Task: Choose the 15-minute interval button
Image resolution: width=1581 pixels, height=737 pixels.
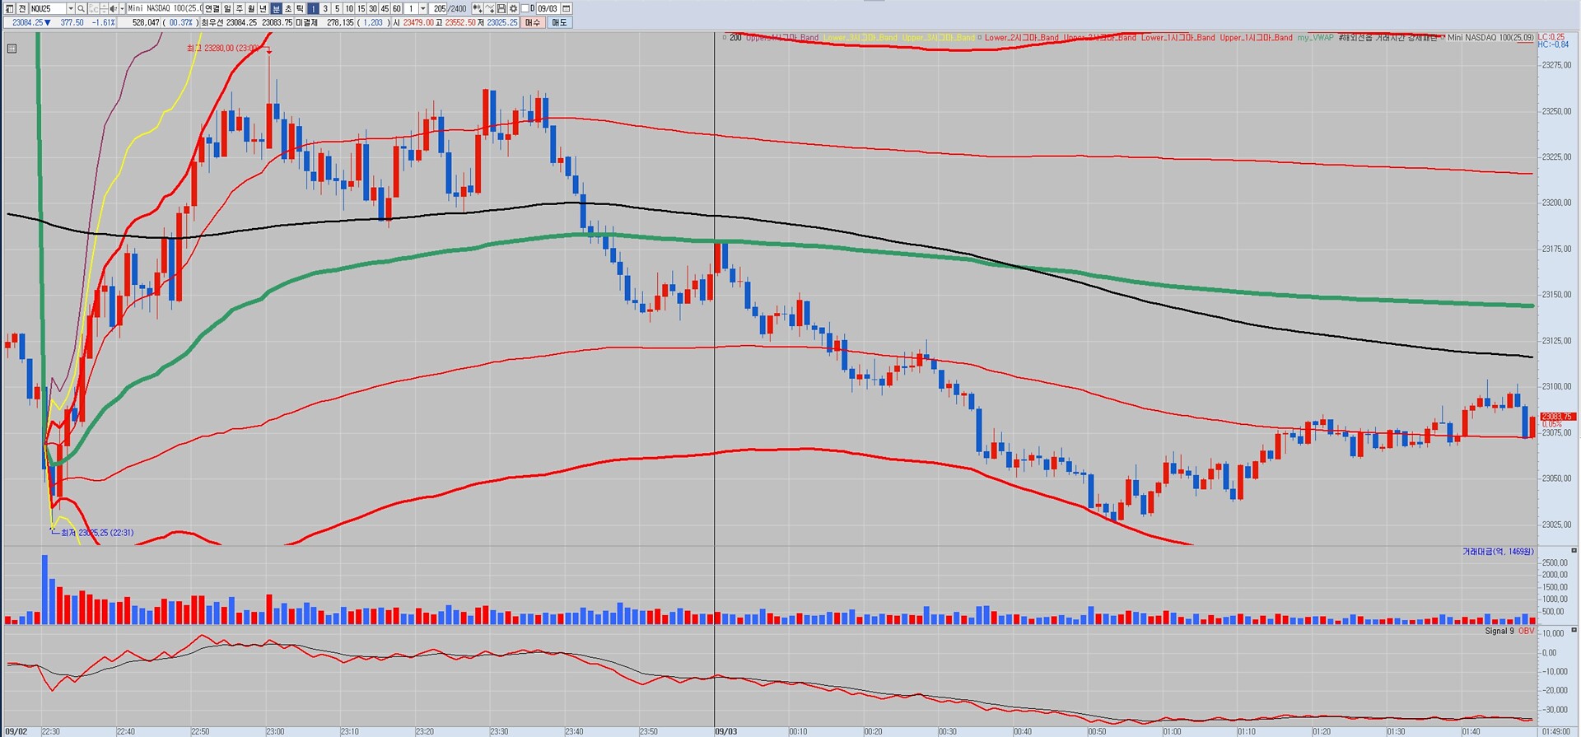Action: click(361, 8)
